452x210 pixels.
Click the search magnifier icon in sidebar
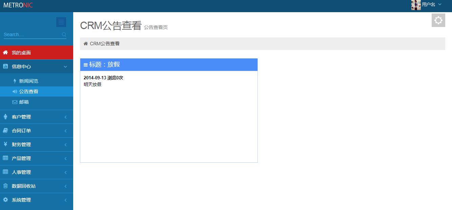coord(64,34)
